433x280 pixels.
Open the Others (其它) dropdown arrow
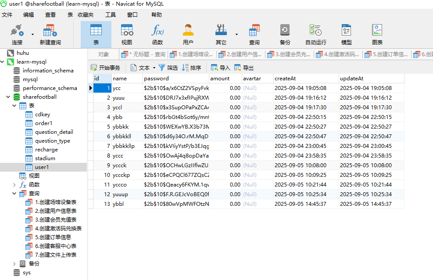point(236,34)
